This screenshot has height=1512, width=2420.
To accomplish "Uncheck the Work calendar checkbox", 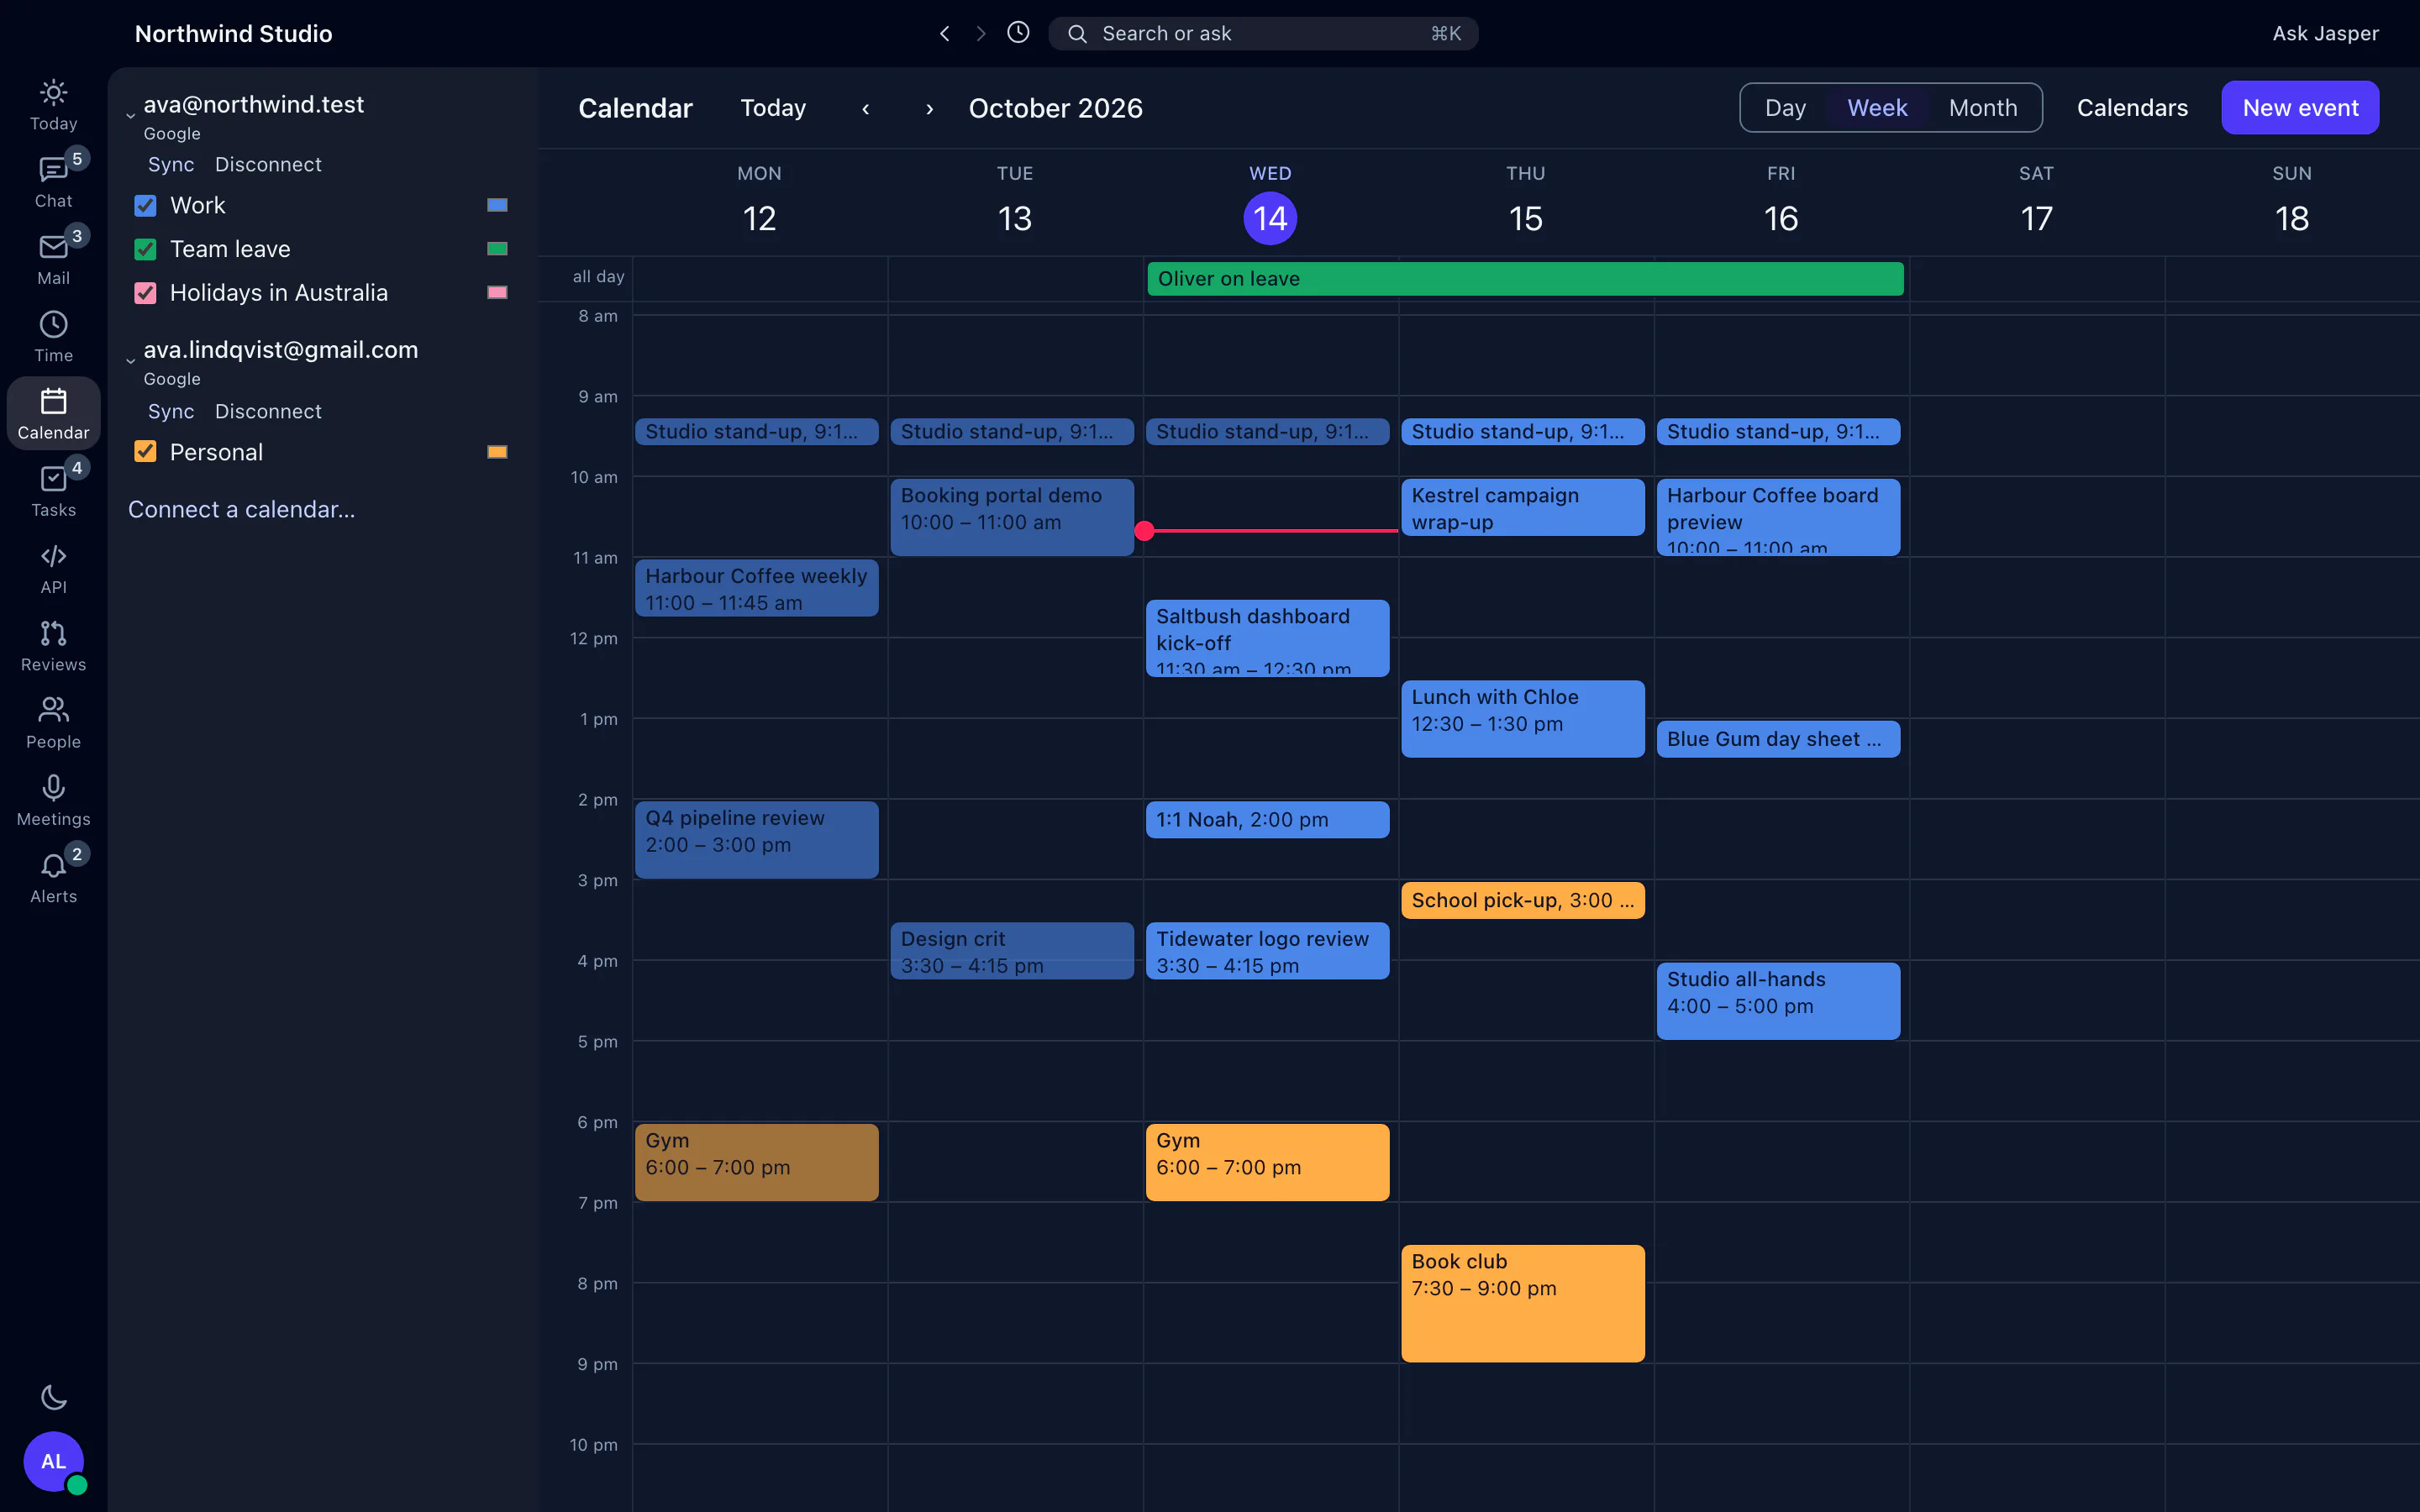I will coord(145,206).
